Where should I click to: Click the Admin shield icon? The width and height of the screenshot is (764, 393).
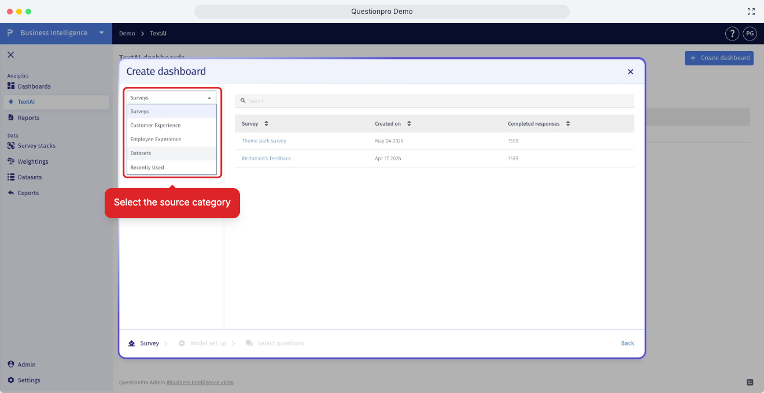(11, 365)
